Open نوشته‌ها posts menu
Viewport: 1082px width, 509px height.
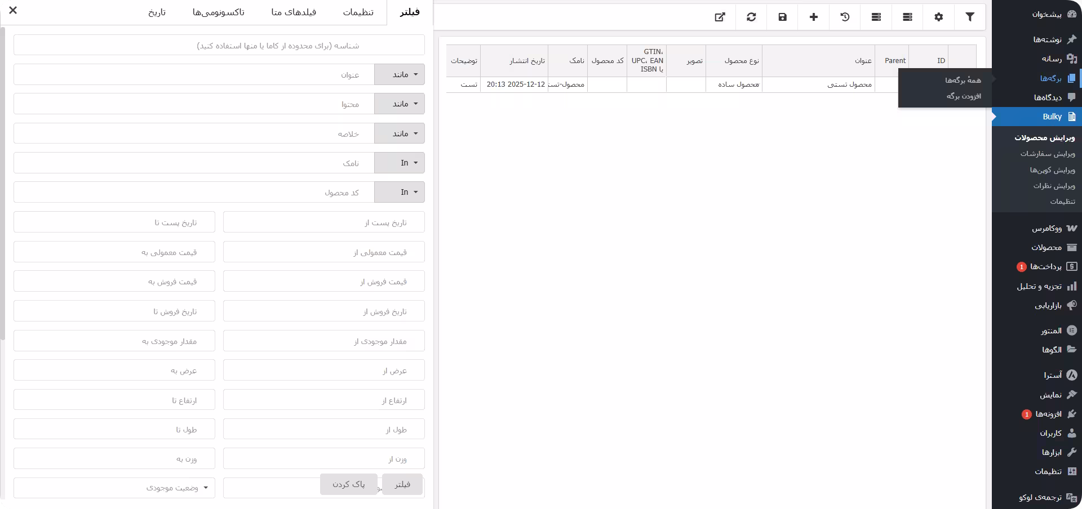(1037, 39)
